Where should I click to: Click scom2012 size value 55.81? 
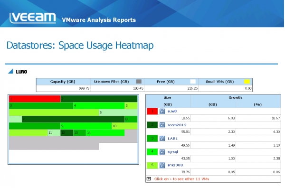186,132
